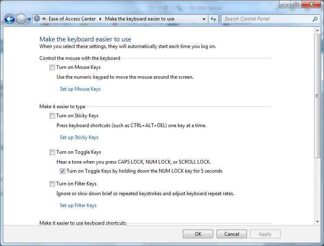Open the recent pages dropdown arrow

coord(29,19)
